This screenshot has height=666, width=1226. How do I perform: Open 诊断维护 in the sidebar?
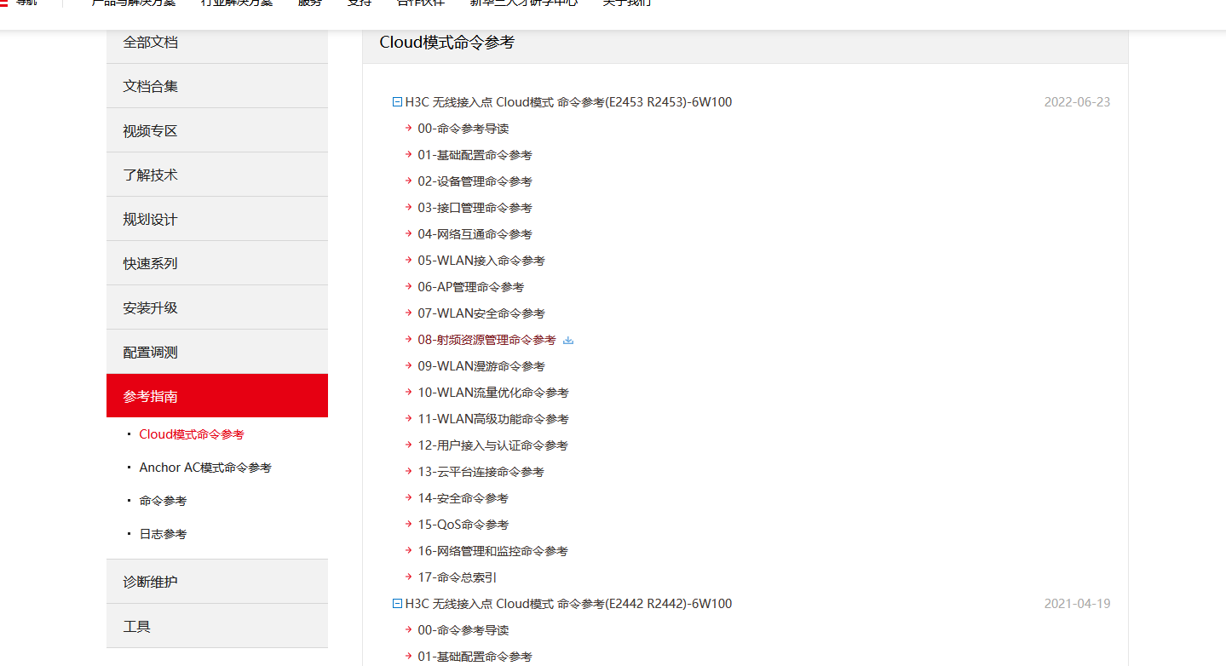[217, 582]
